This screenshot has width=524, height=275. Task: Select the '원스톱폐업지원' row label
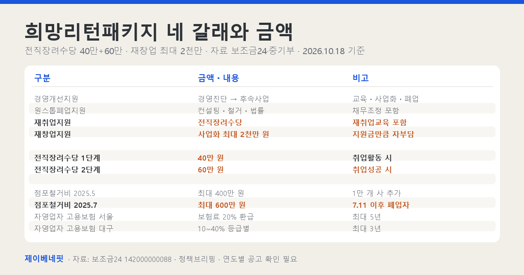coord(60,110)
